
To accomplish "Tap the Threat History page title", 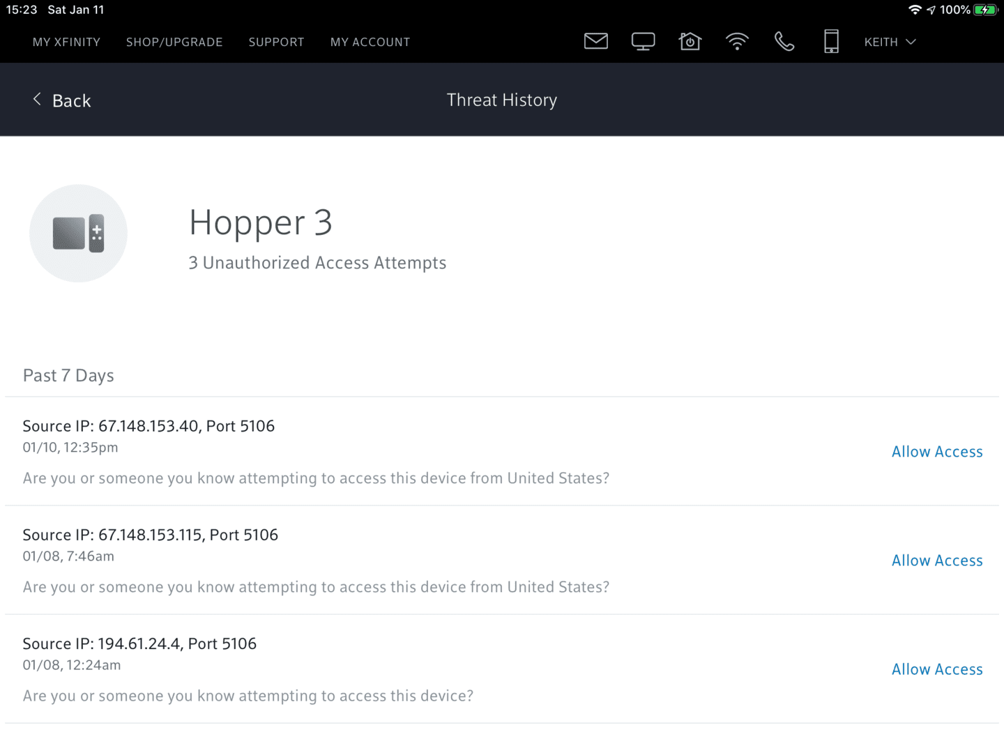I will [502, 100].
